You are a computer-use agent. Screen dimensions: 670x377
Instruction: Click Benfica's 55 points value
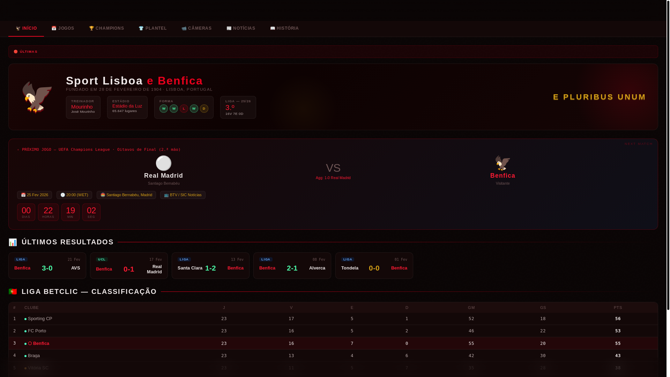pos(618,343)
